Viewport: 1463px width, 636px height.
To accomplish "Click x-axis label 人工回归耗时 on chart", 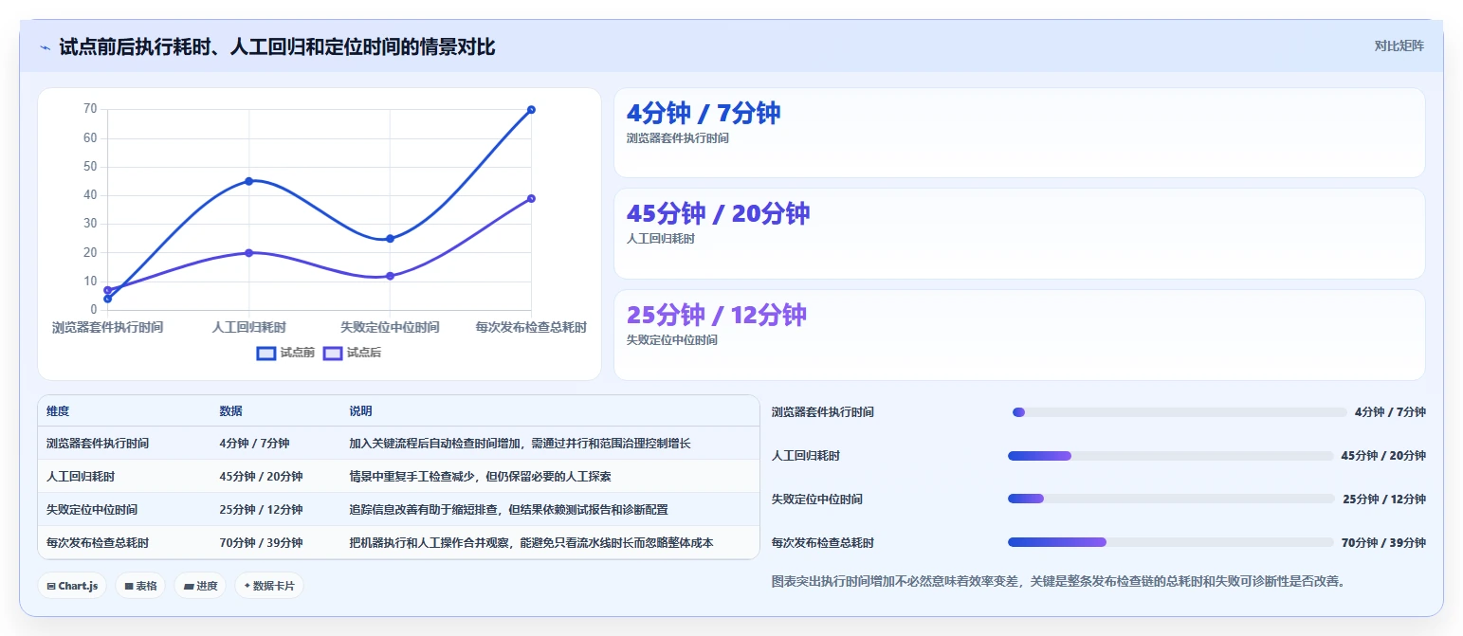I will coord(248,327).
